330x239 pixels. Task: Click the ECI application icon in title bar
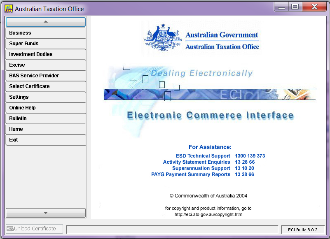click(9, 9)
